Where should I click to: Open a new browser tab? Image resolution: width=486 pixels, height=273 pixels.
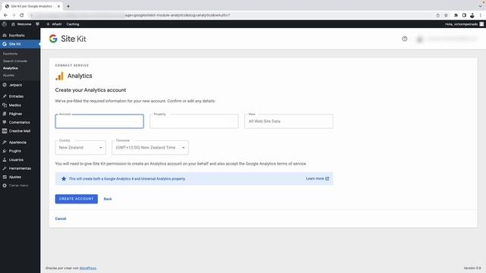[x=68, y=6]
